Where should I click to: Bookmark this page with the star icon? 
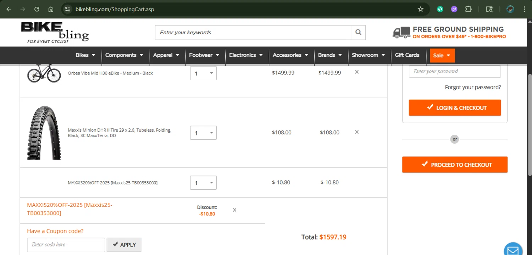tap(421, 9)
